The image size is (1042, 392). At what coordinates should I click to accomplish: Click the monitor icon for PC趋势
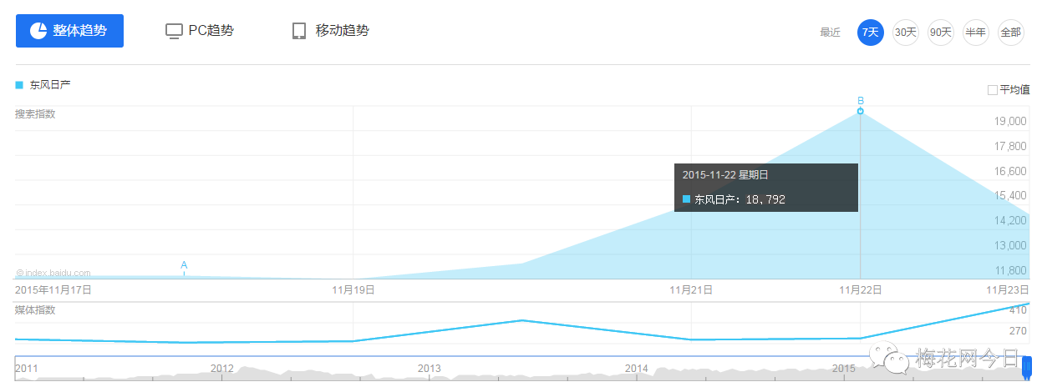pyautogui.click(x=174, y=31)
